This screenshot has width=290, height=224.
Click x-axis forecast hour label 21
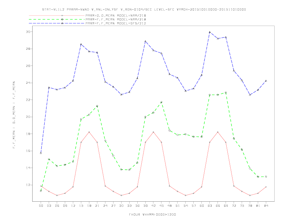(97, 206)
